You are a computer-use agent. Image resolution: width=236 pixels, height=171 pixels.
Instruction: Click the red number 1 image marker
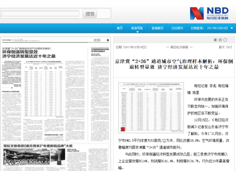122,129
